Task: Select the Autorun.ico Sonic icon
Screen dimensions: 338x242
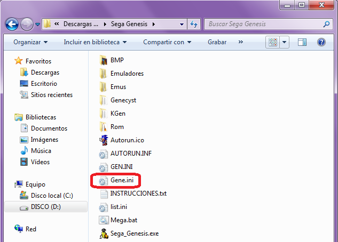Action: click(x=104, y=140)
